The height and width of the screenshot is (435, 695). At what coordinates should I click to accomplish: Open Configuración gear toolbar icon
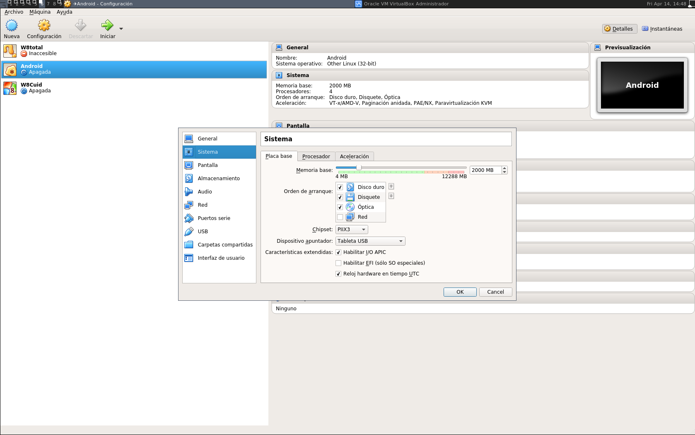(x=44, y=26)
